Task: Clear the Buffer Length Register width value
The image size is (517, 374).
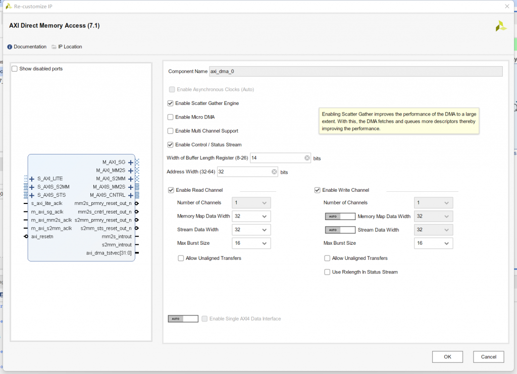Action: point(307,158)
